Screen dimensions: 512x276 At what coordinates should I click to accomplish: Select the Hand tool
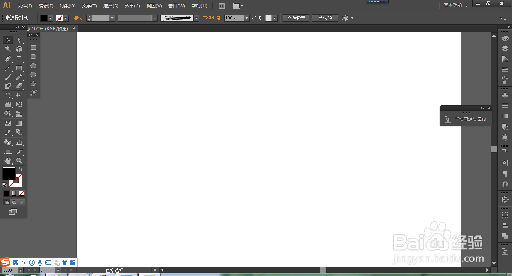[8, 161]
